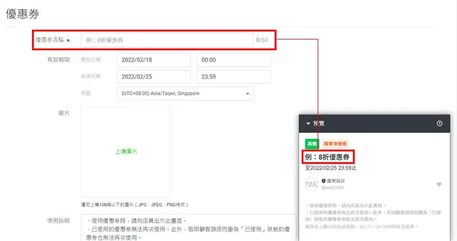The width and height of the screenshot is (457, 241).
Task: Click the 限單次使用 single-use tag in preview
Action: point(335,144)
